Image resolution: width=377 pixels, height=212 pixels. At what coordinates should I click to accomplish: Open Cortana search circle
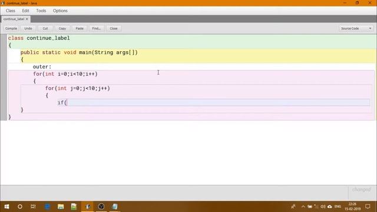coord(20,207)
